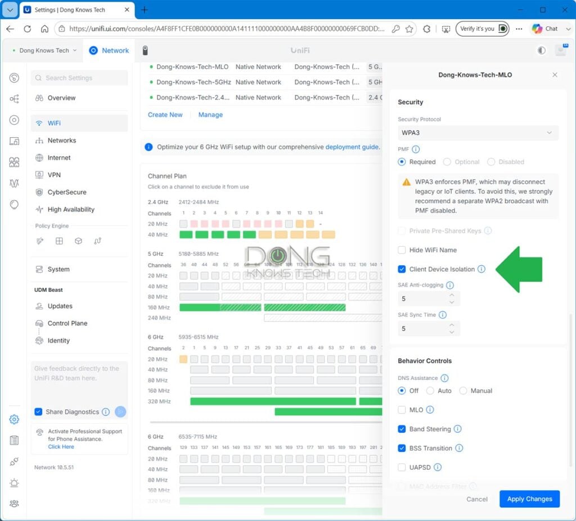Enable the MLO checkbox
Image resolution: width=576 pixels, height=521 pixels.
coord(402,410)
